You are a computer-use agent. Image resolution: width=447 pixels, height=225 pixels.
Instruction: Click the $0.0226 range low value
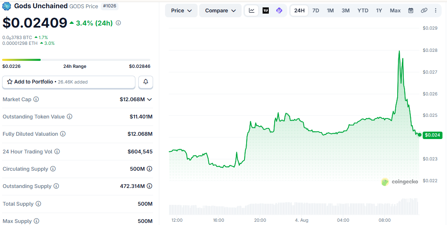coord(12,66)
